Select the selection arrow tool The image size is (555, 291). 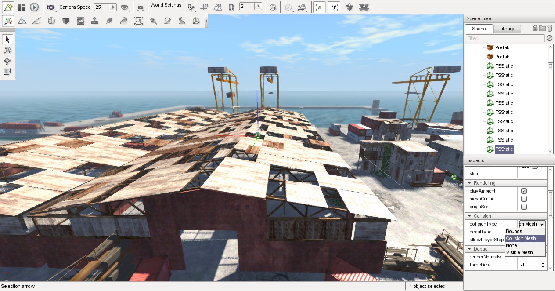click(x=7, y=39)
